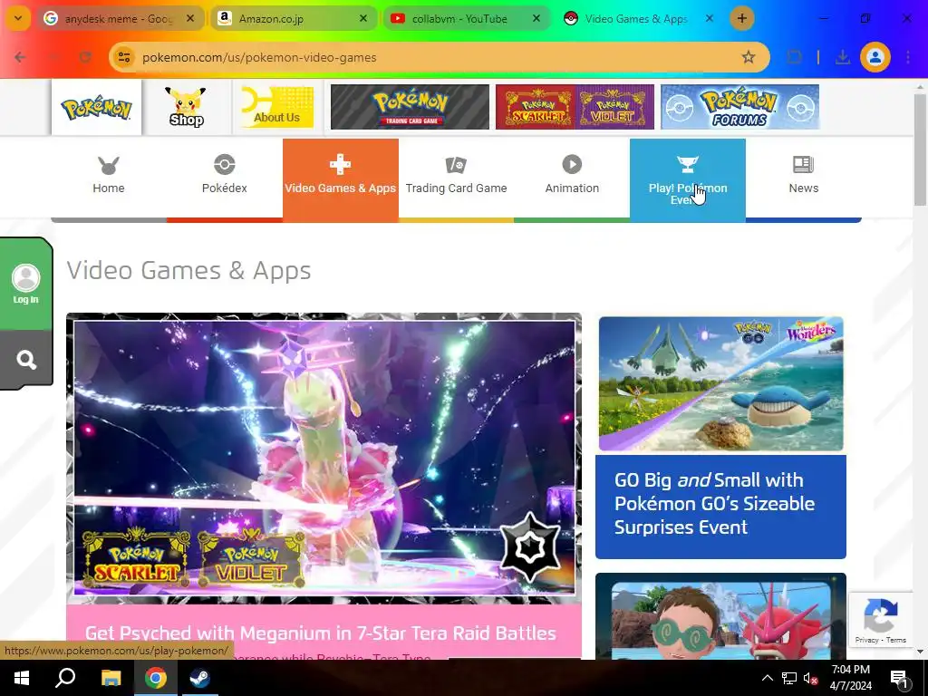Open the red Gyarados article thumbnail
This screenshot has height=696, width=928.
(x=720, y=616)
